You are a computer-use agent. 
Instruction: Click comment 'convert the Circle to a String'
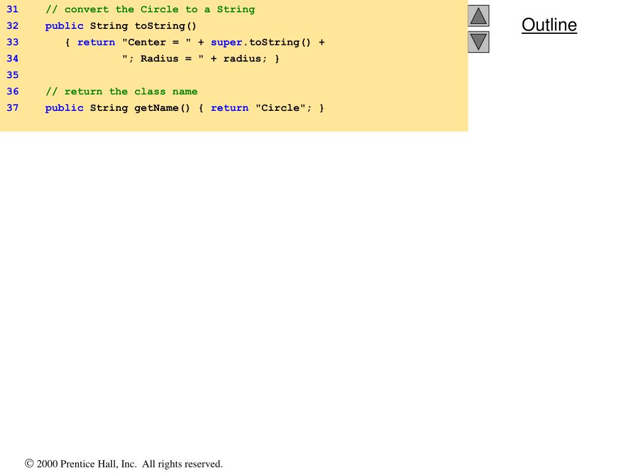pyautogui.click(x=150, y=9)
